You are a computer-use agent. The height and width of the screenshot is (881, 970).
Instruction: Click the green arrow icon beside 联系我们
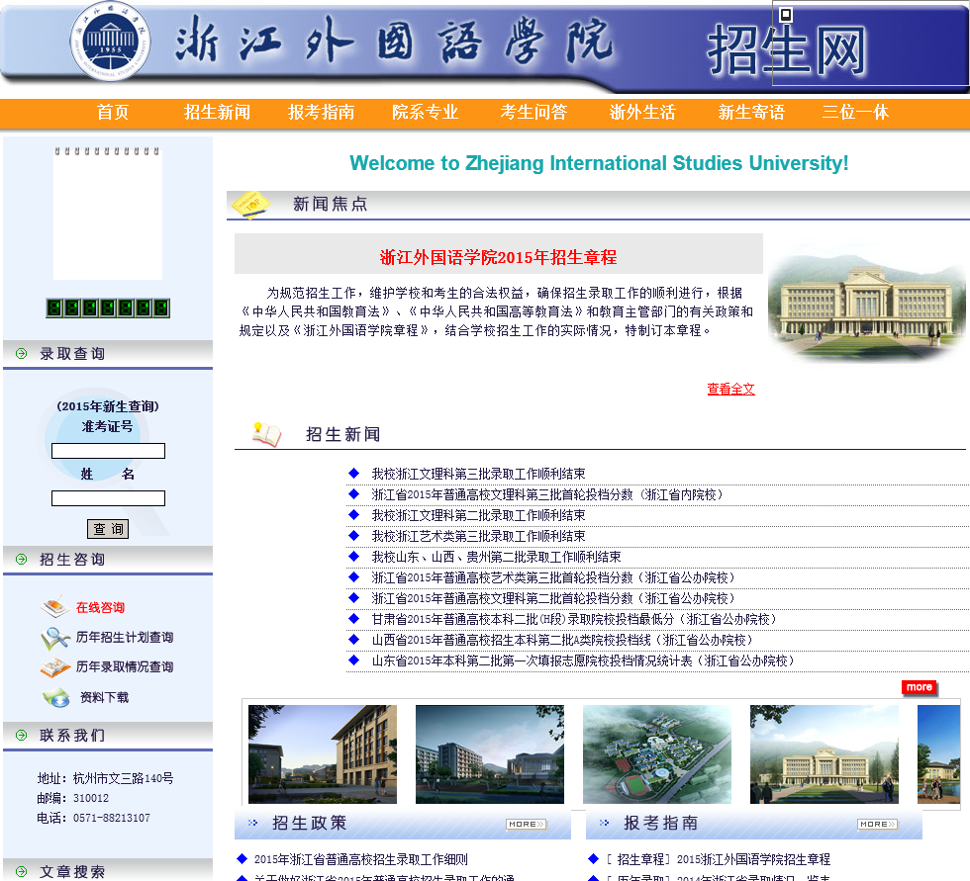(x=21, y=736)
